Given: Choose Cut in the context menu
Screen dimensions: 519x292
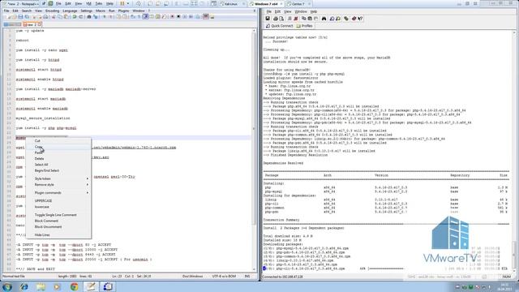Looking at the screenshot, I should click(x=37, y=140).
